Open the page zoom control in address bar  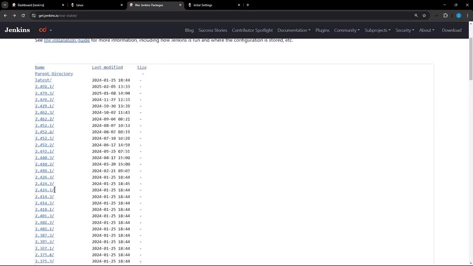(x=416, y=16)
